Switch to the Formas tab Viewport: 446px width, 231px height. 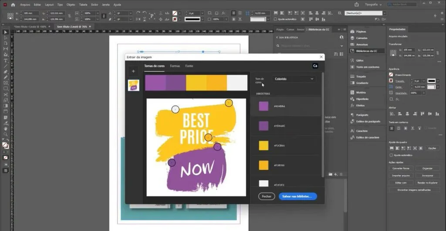pyautogui.click(x=175, y=66)
